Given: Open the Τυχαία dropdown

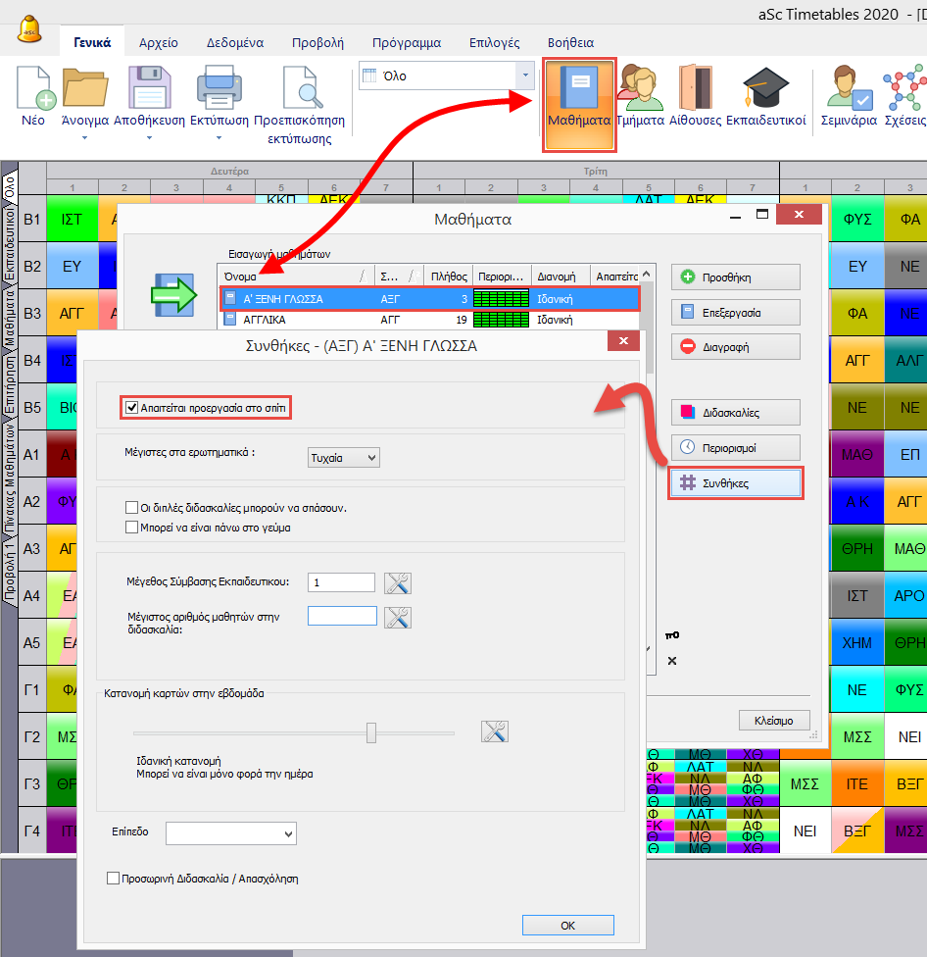Looking at the screenshot, I should pos(344,458).
